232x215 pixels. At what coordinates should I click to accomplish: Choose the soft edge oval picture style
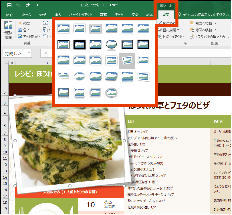coord(80,76)
